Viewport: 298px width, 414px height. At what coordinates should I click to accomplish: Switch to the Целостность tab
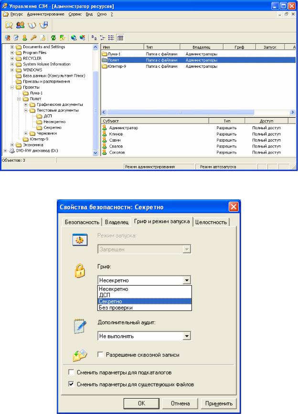pyautogui.click(x=211, y=222)
